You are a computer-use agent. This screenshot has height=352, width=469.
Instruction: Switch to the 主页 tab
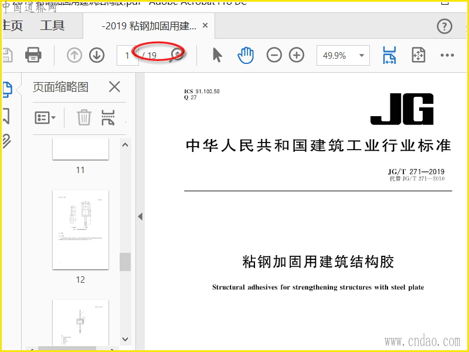(x=12, y=26)
